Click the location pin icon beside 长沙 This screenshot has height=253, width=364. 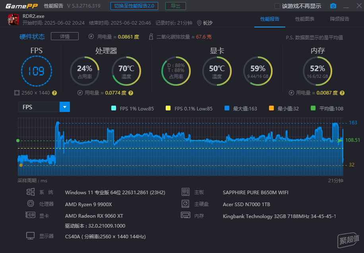pyautogui.click(x=199, y=23)
